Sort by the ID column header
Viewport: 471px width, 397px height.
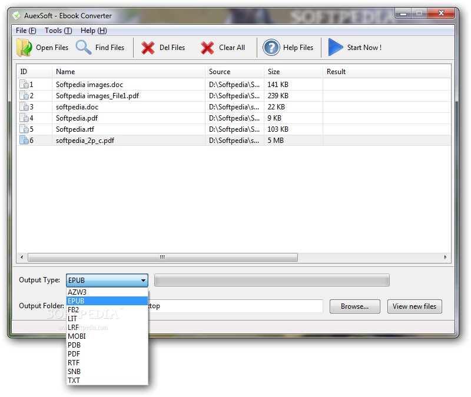click(x=34, y=71)
